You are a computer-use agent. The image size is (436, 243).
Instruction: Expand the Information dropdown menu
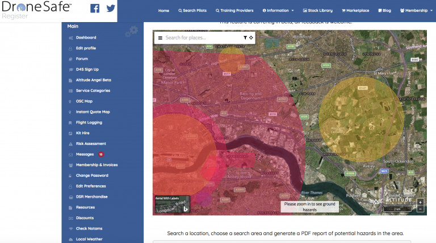(278, 11)
